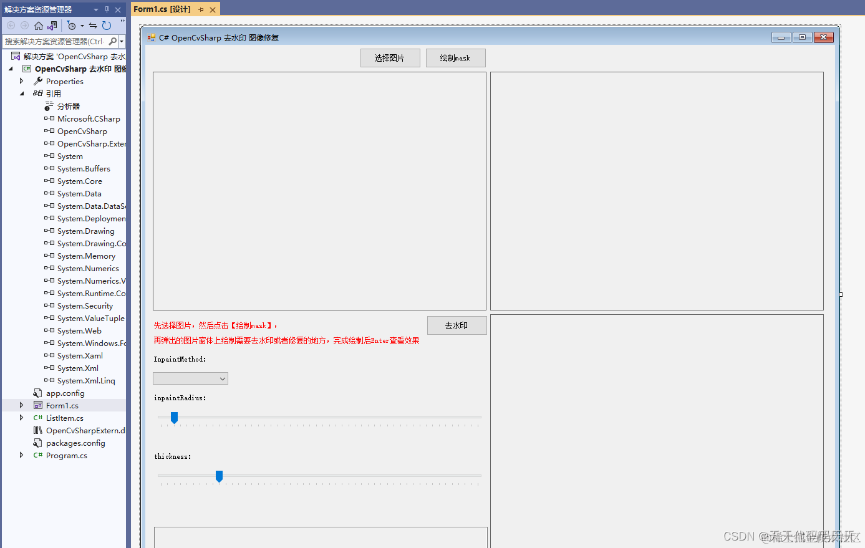Select the System.Xml.Linq reference
The height and width of the screenshot is (548, 865).
(x=86, y=380)
